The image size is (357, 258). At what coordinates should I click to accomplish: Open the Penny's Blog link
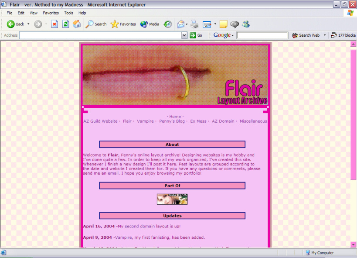[172, 121]
